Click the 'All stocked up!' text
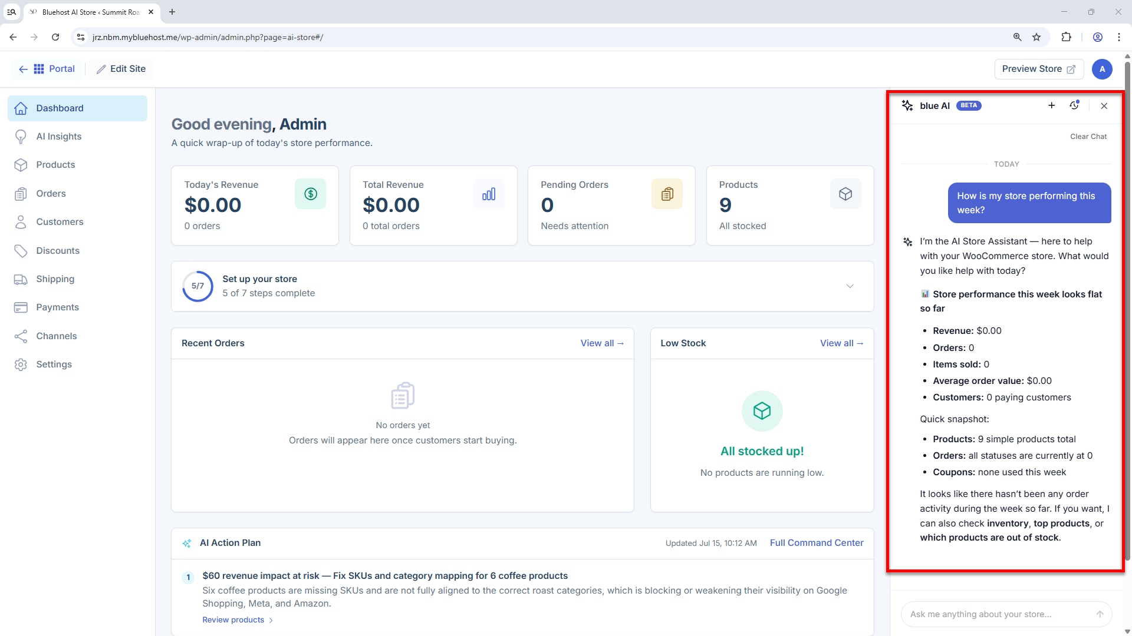The image size is (1132, 636). pyautogui.click(x=762, y=452)
